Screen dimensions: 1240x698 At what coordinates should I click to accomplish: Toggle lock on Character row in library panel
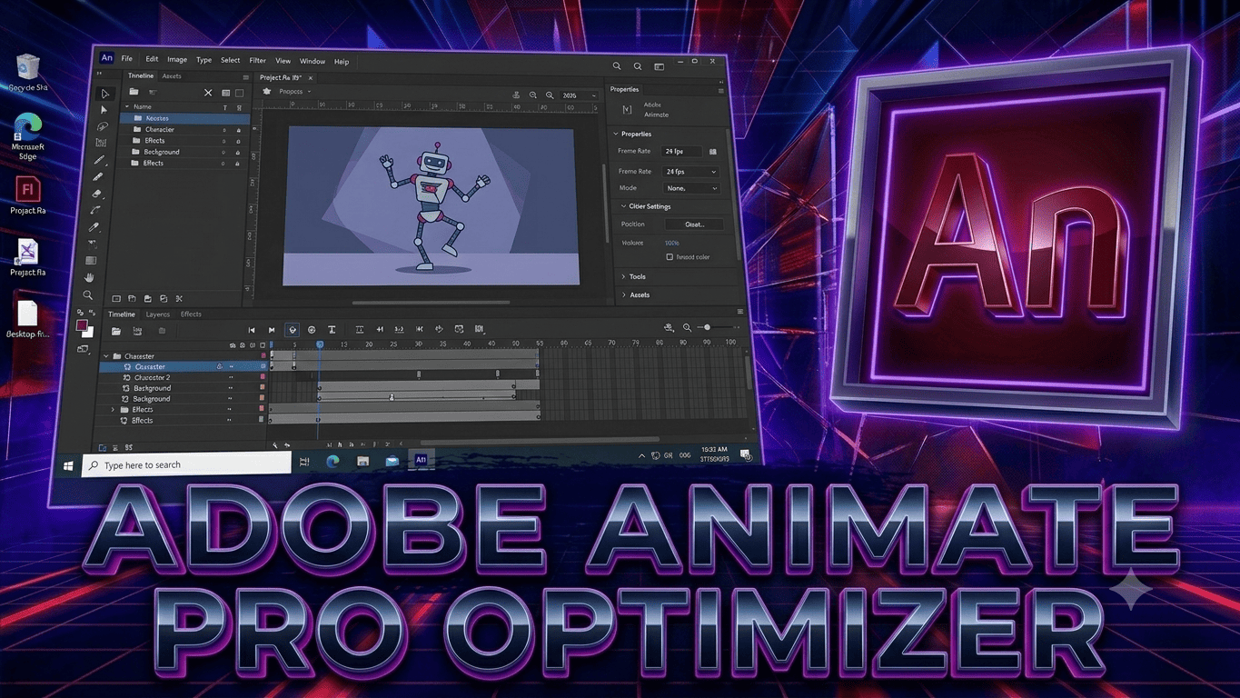[238, 130]
